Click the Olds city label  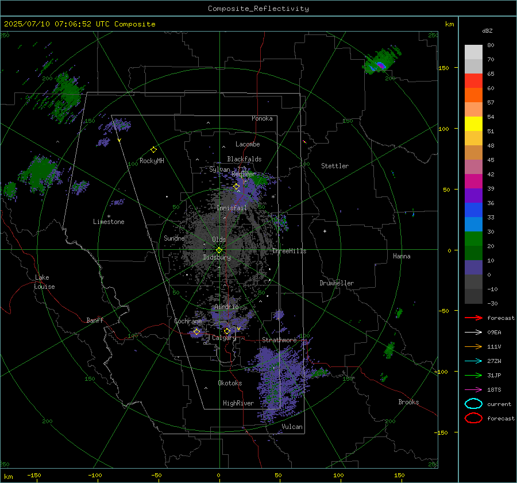point(219,239)
